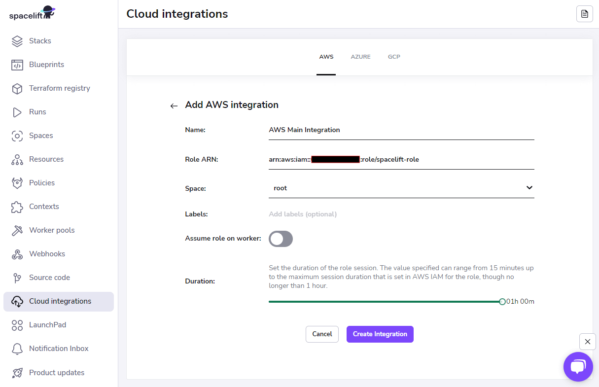
Task: Open the Terraform registry
Action: click(x=59, y=88)
